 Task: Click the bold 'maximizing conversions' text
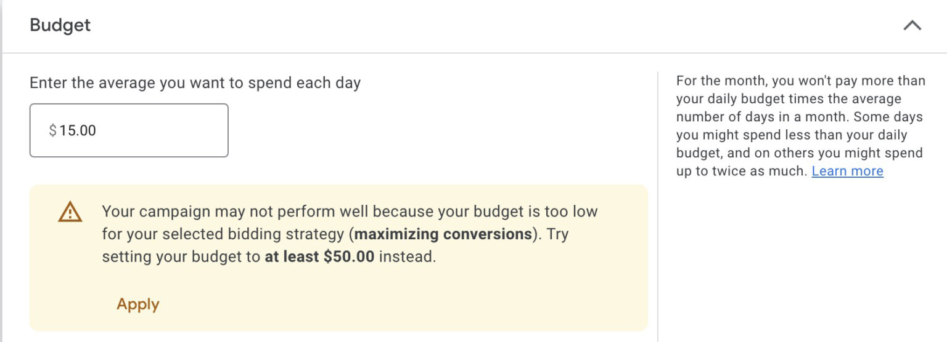(443, 234)
